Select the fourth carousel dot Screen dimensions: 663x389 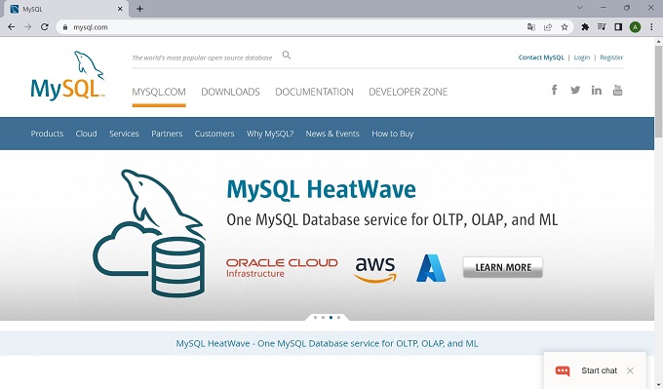click(x=338, y=317)
